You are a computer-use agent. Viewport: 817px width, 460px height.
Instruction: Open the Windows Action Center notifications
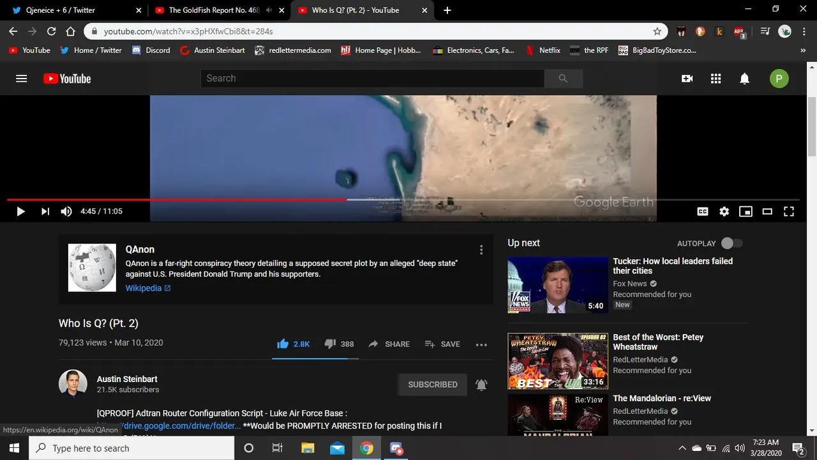(x=797, y=448)
